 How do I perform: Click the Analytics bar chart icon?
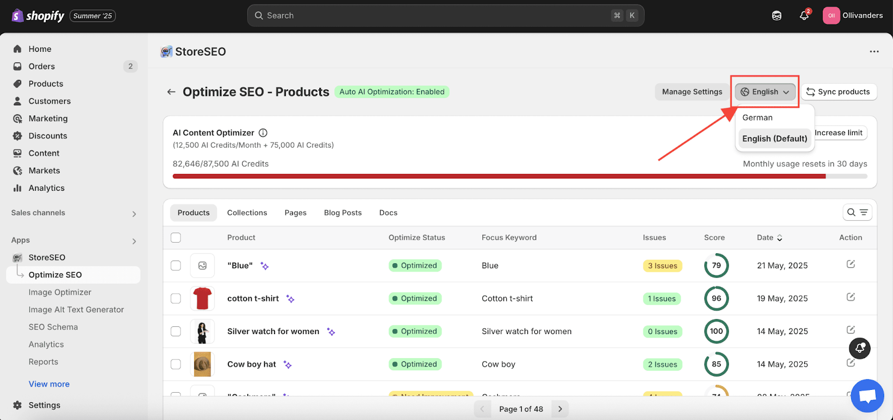pos(17,188)
